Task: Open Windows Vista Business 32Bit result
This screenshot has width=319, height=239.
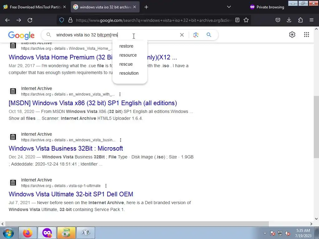Action: point(66,148)
